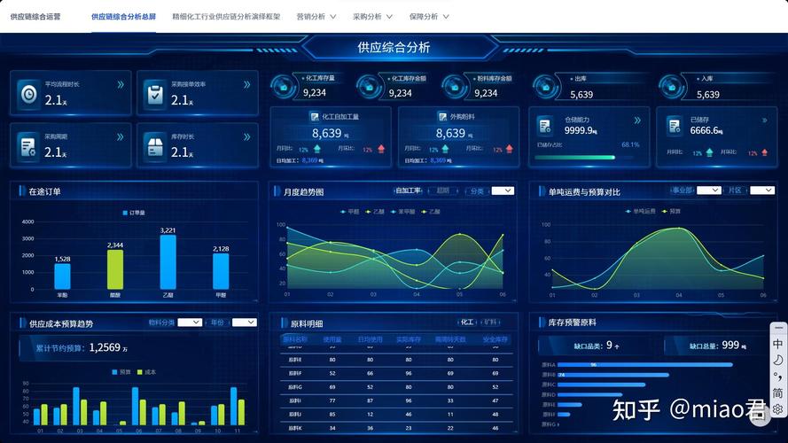Click the 原料名称 table column header
This screenshot has width=788, height=443.
point(295,339)
